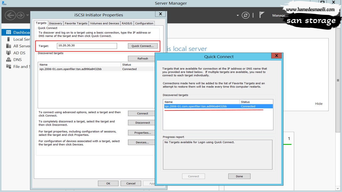Screen dimensions: 342x192
Task: Click the Server Manager forward arrow
Action: pos(21,15)
